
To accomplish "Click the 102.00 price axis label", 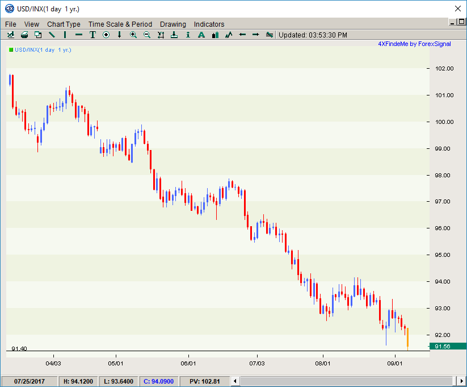I will point(444,69).
